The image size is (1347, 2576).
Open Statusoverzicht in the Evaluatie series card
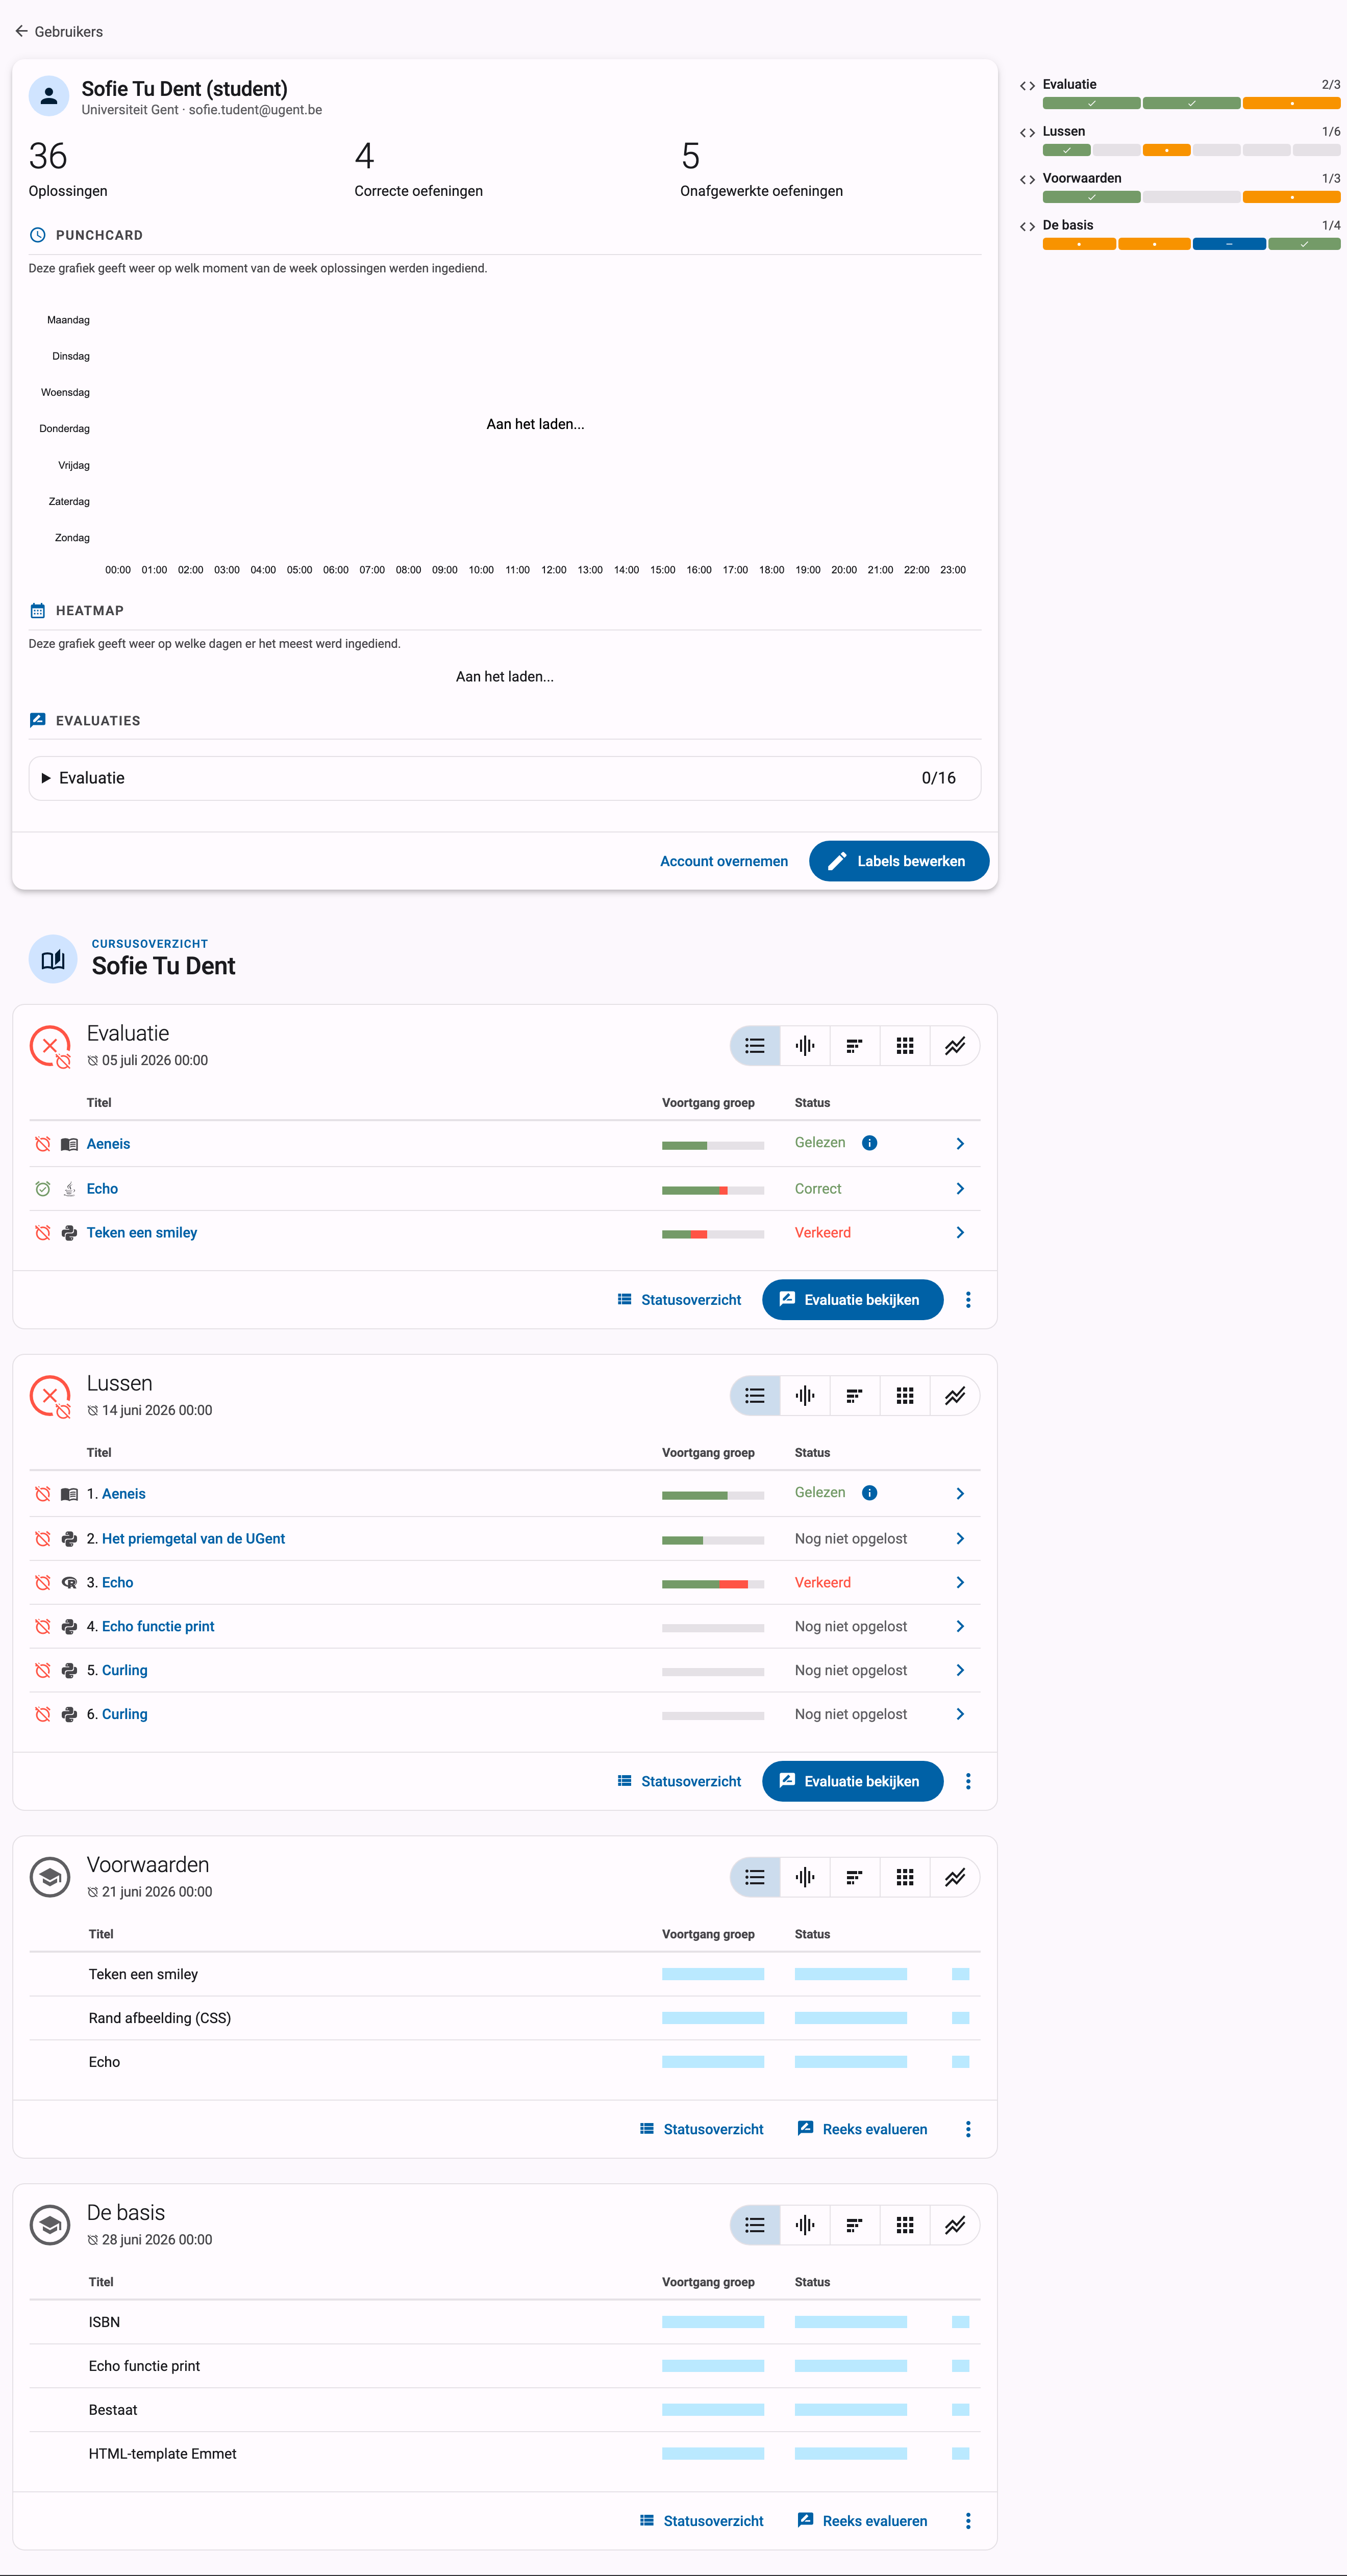(679, 1300)
